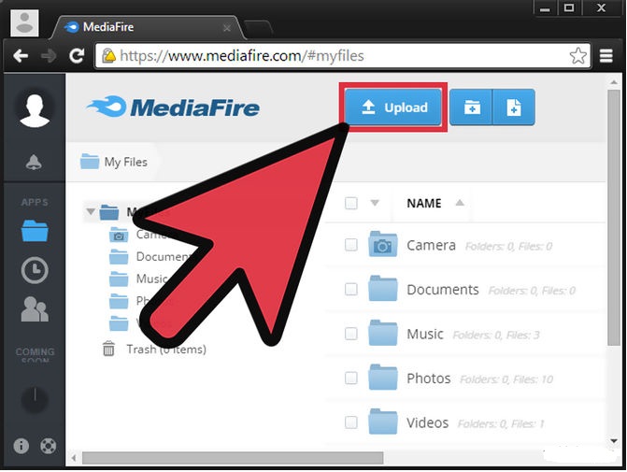Click the Upload button
627x472 pixels.
(393, 107)
